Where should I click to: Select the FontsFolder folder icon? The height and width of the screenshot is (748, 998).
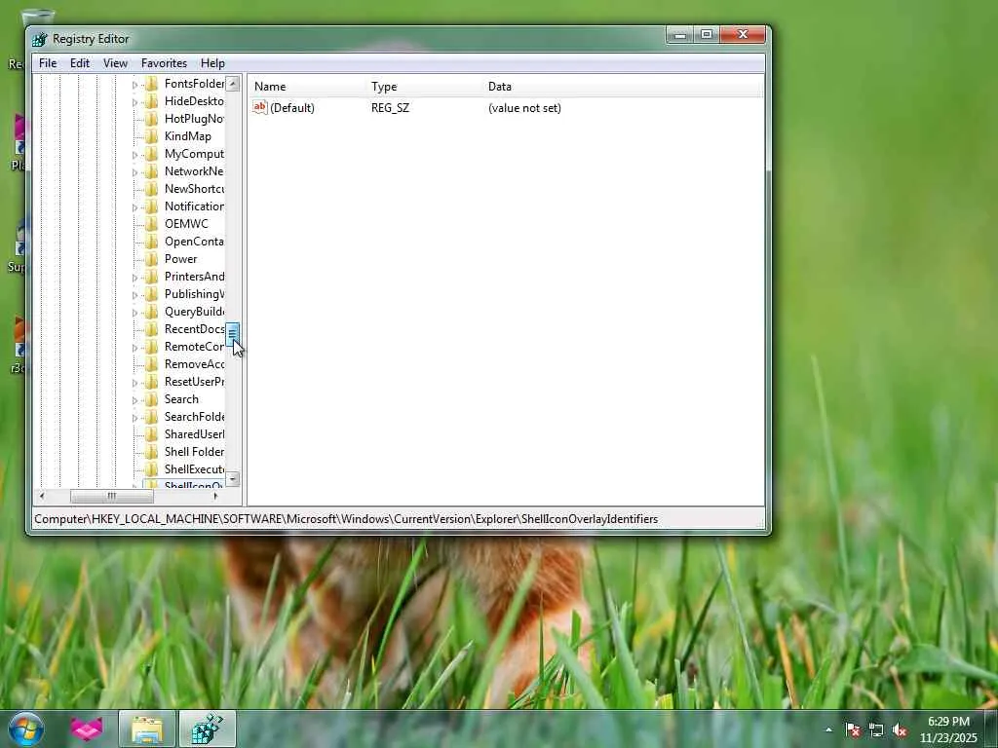tap(151, 84)
